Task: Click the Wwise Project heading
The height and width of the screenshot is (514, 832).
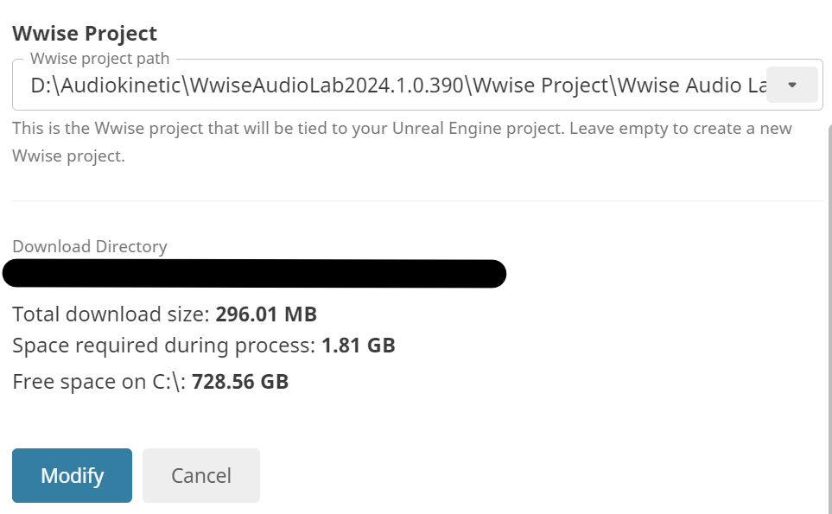Action: click(x=84, y=33)
